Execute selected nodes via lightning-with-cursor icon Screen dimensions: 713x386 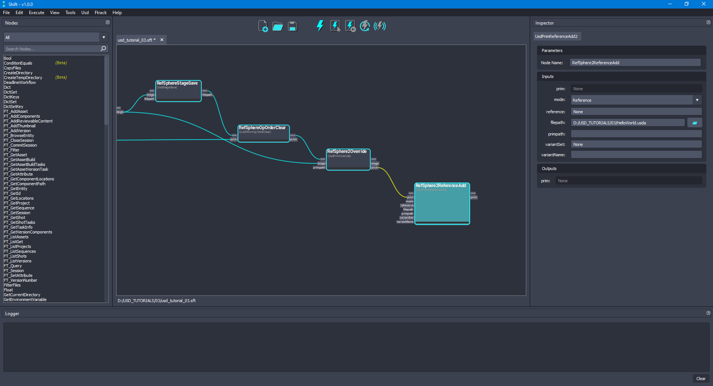click(x=335, y=26)
